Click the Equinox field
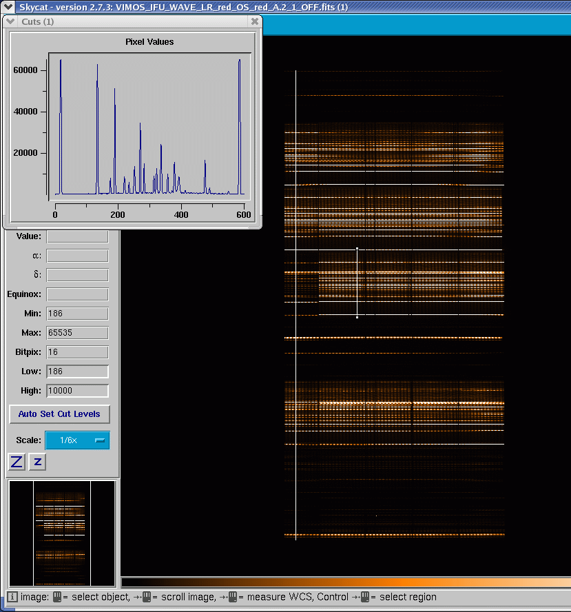This screenshot has width=571, height=612. 78,294
